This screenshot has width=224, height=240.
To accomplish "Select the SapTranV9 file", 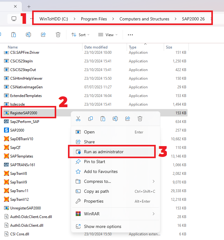I will (19, 182).
